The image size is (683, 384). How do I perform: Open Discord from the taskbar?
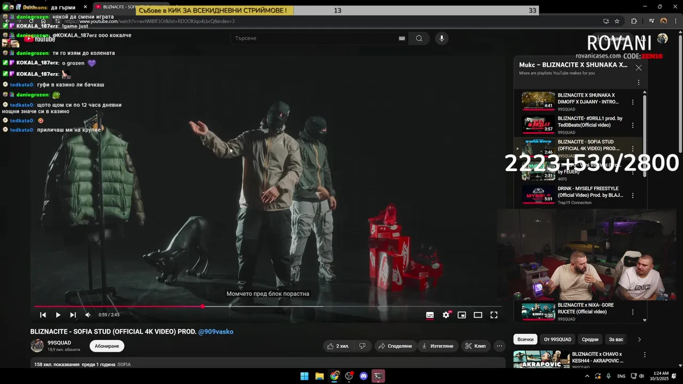[x=364, y=376]
